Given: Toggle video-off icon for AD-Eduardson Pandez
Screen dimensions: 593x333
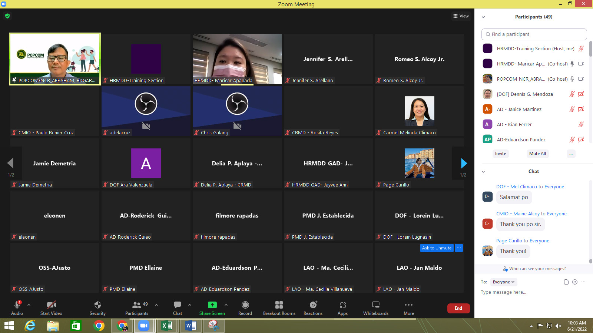Looking at the screenshot, I should point(581,139).
